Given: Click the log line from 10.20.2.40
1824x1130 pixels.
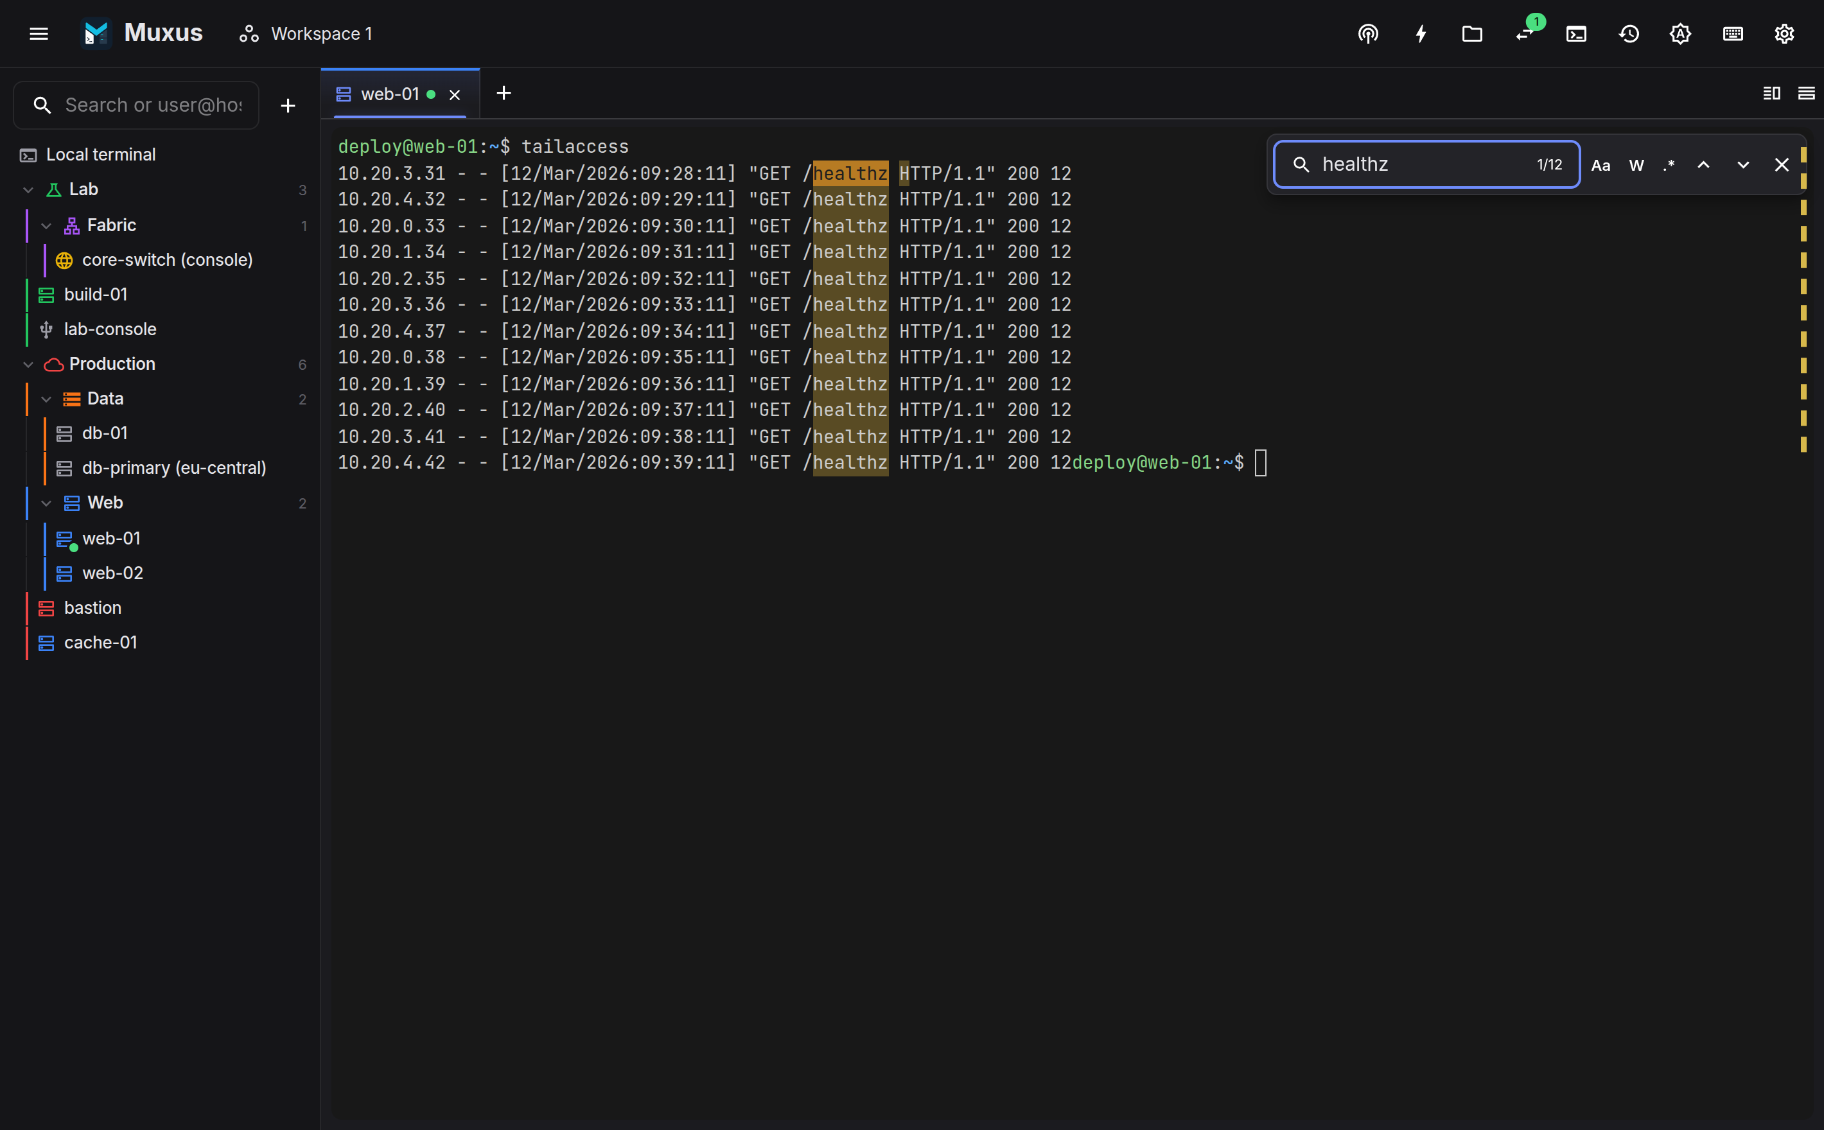Looking at the screenshot, I should coord(704,410).
